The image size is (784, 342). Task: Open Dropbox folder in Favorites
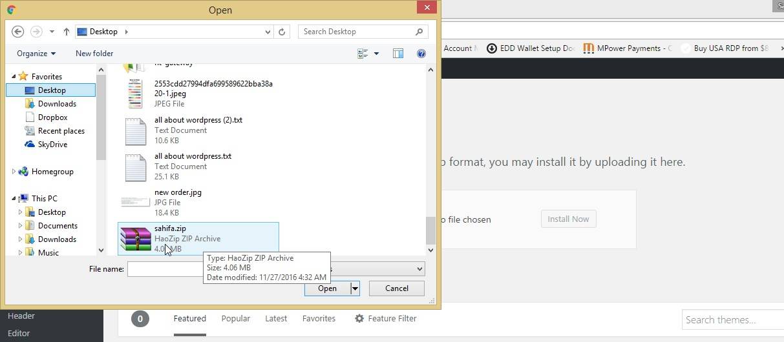(x=52, y=117)
